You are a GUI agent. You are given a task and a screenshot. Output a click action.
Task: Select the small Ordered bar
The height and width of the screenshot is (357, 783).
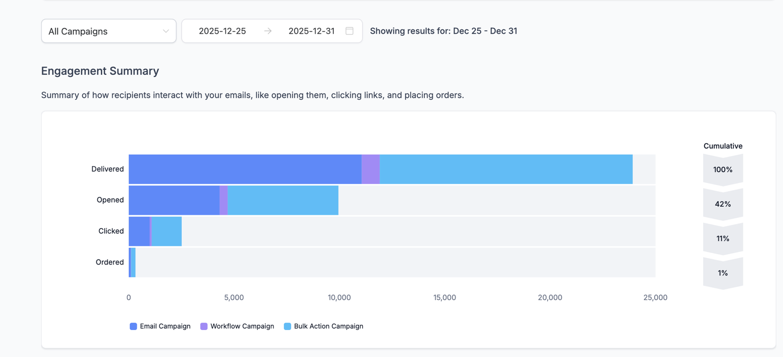click(x=133, y=262)
